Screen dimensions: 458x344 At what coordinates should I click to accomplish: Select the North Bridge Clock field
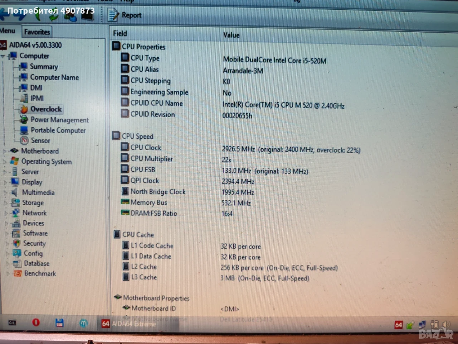coord(158,192)
